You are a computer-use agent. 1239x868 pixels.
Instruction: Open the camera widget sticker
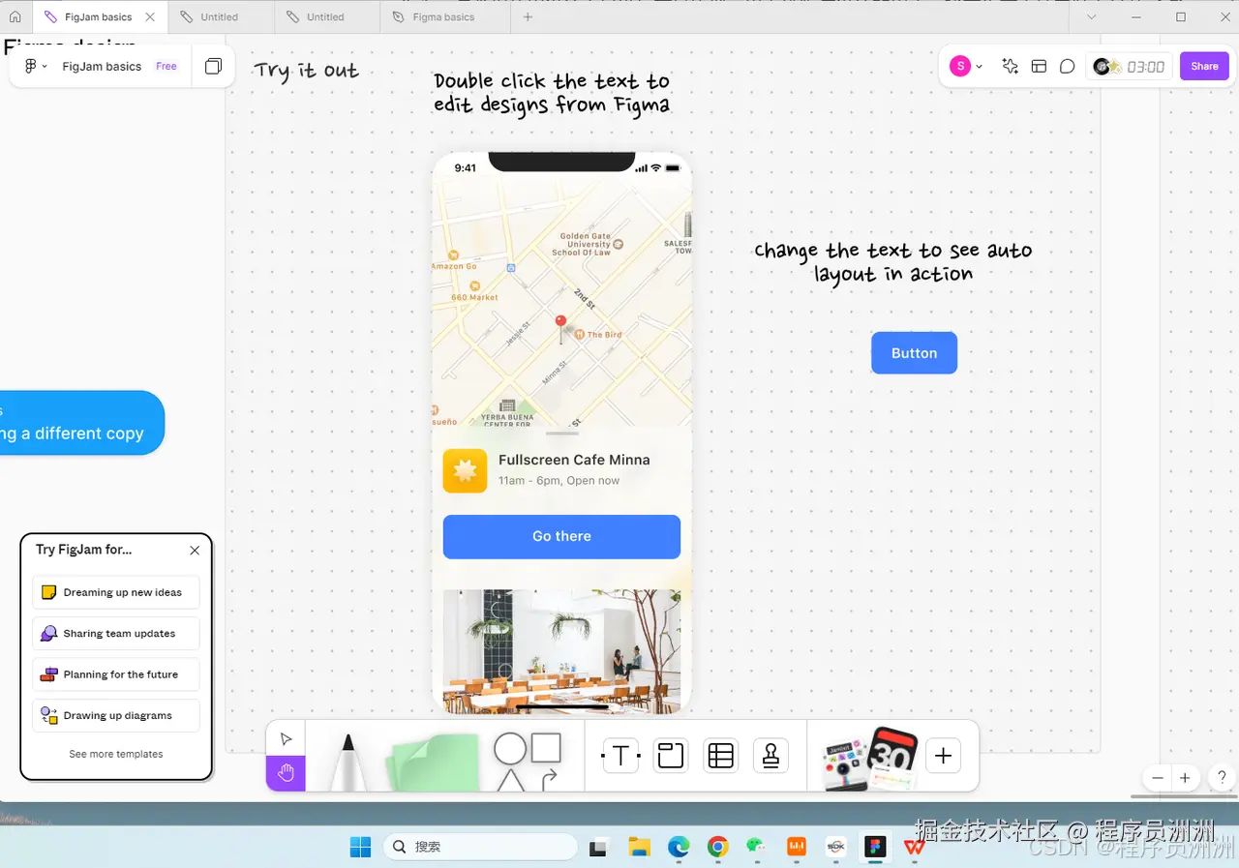pyautogui.click(x=844, y=764)
